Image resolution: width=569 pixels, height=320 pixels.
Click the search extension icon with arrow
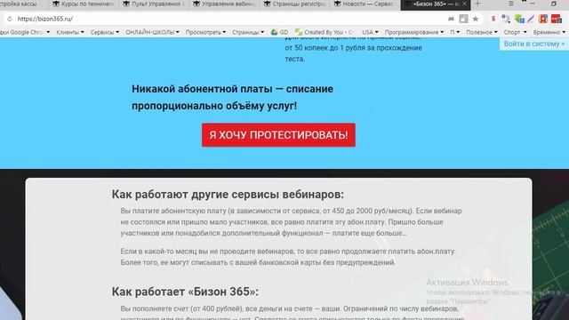click(506, 19)
